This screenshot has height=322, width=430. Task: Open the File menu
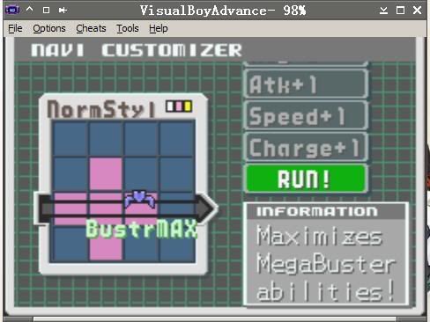[15, 28]
